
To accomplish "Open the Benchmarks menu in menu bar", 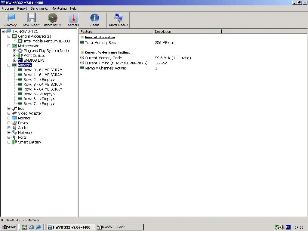I will [39, 8].
